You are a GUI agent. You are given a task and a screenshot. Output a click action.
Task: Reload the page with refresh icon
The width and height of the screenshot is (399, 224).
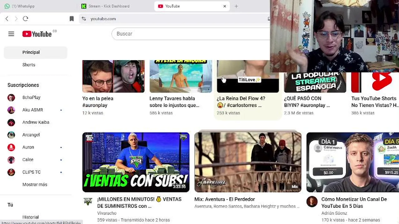[x=26, y=19]
